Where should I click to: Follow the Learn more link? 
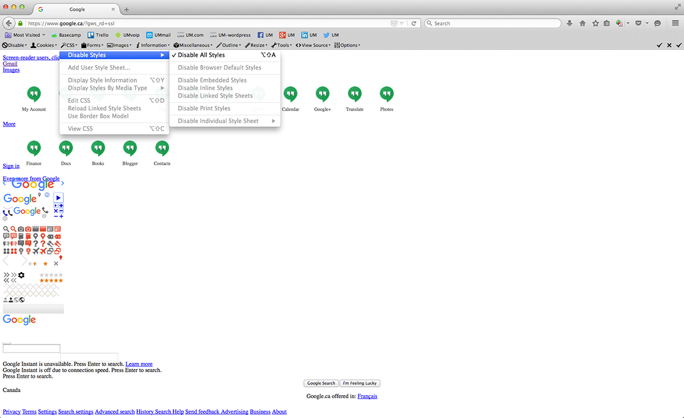pos(139,364)
